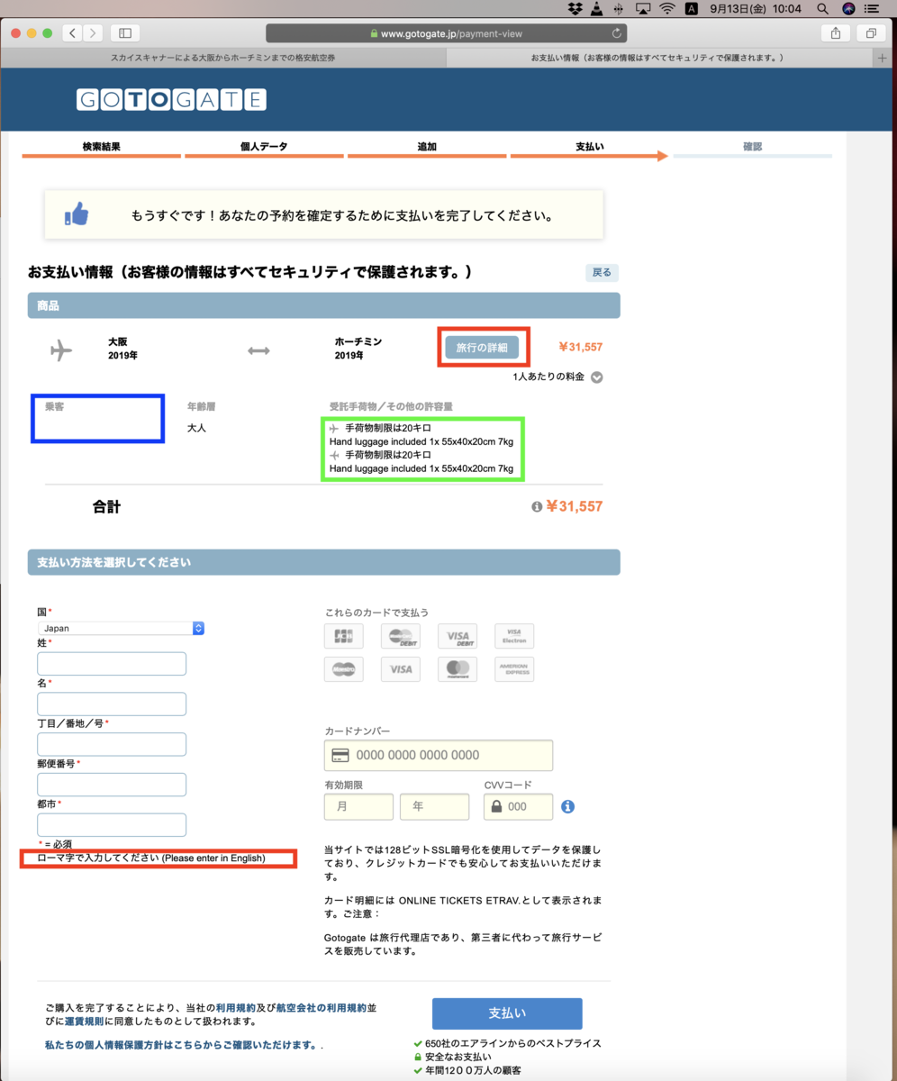Click the 月 expiry field
Screen dimensions: 897x1081
pos(358,806)
